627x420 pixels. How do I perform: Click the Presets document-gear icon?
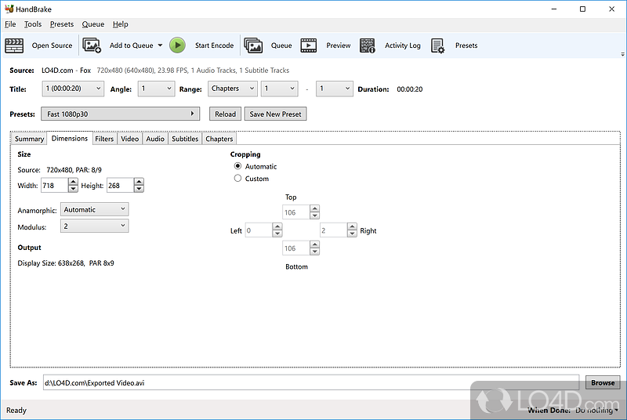pos(438,45)
